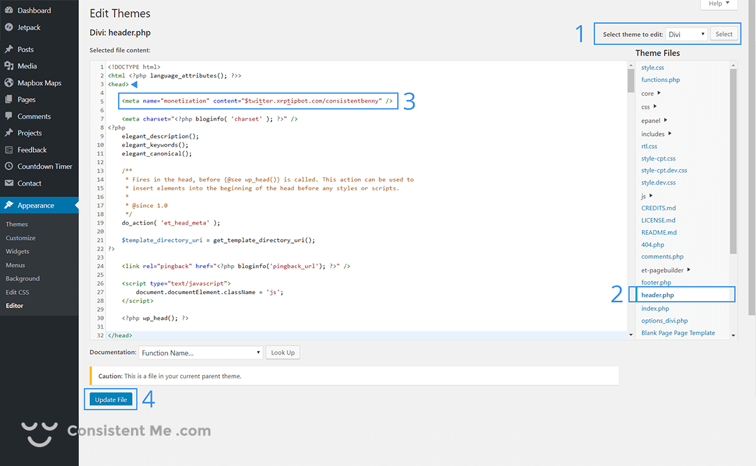Click the Dashboard gauge icon
The image size is (756, 466).
[x=9, y=11]
